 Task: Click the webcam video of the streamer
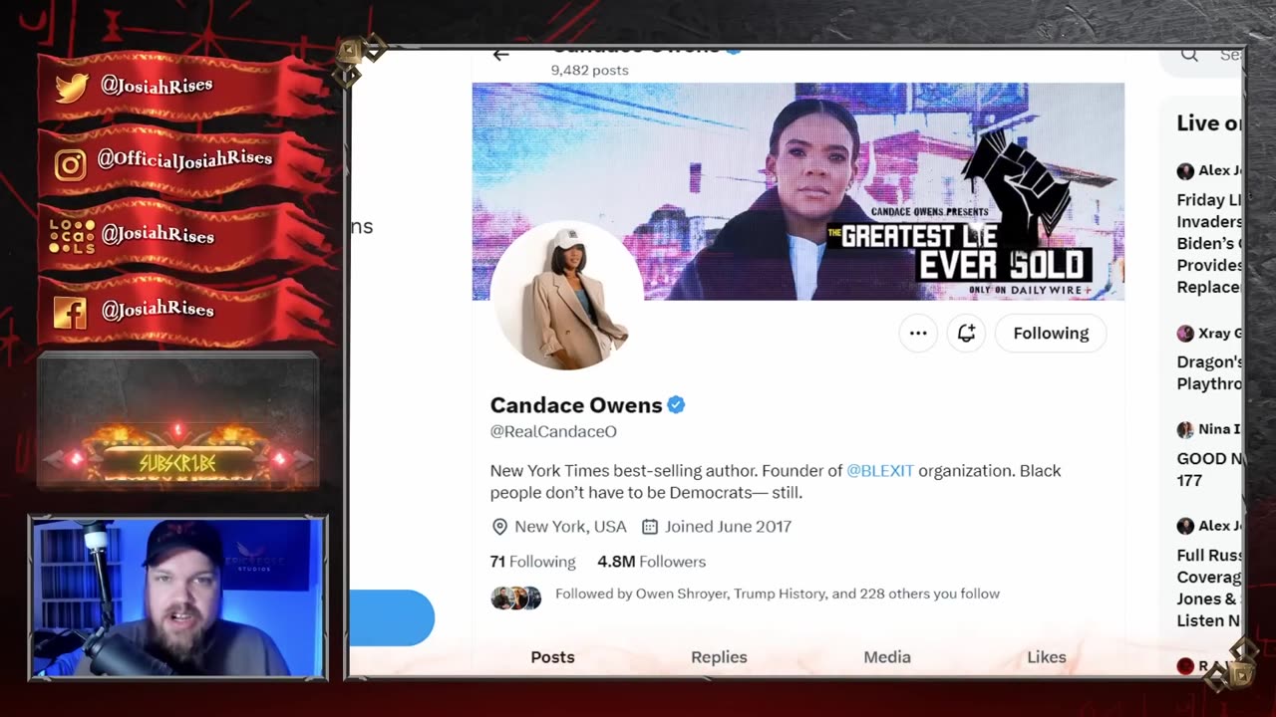[x=177, y=597]
